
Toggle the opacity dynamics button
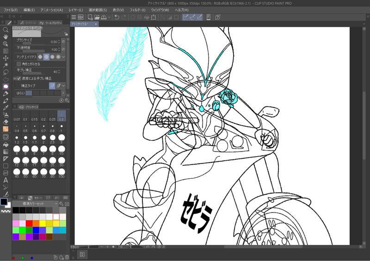click(x=63, y=49)
